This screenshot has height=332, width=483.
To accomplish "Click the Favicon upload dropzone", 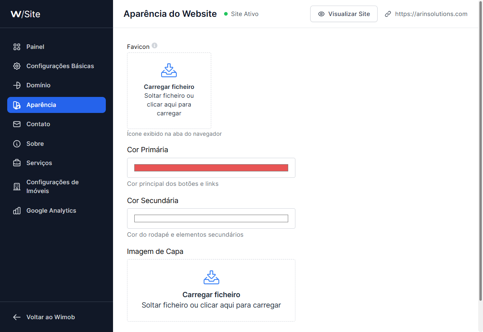I will 169,91.
